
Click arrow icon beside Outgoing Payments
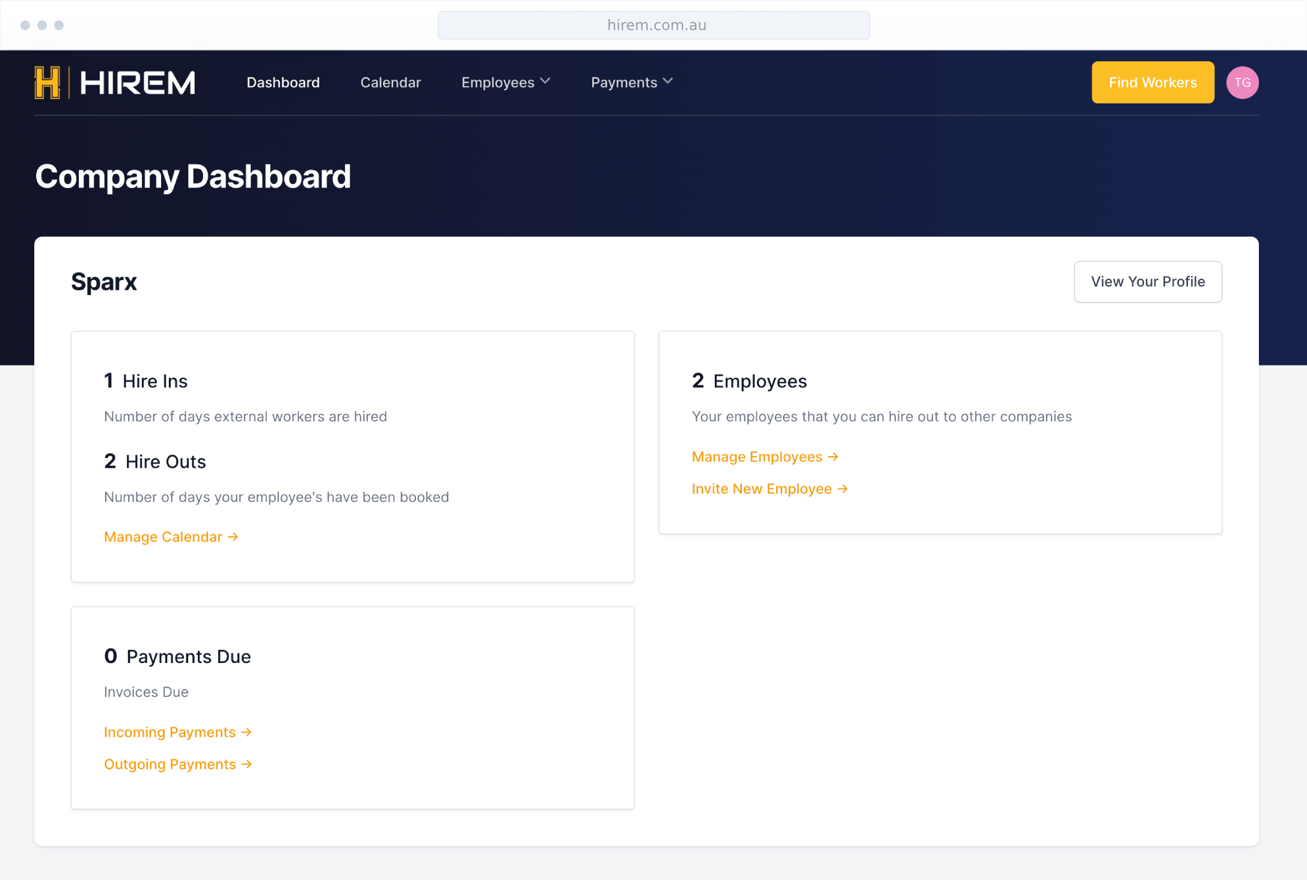point(246,764)
